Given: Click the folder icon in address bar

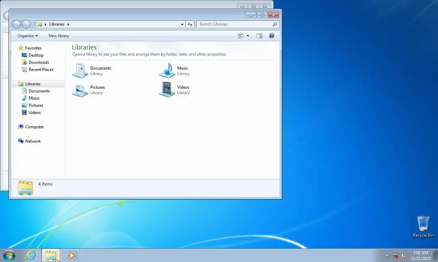Looking at the screenshot, I should point(39,24).
